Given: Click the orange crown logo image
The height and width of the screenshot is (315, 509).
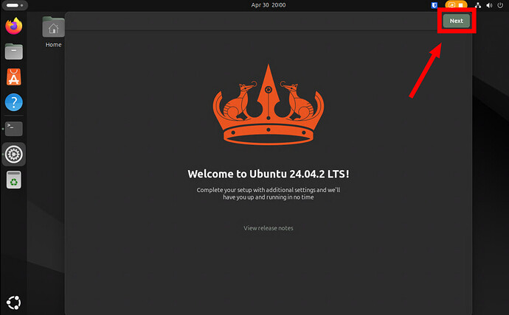Looking at the screenshot, I should tap(269, 105).
